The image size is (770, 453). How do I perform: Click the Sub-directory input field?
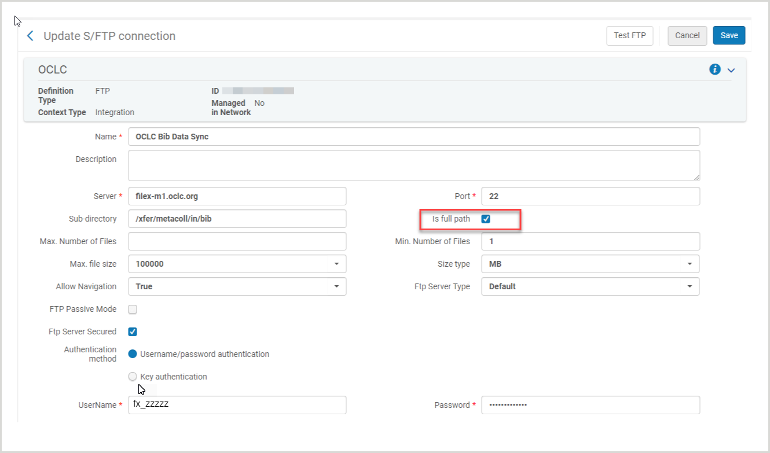(x=237, y=219)
